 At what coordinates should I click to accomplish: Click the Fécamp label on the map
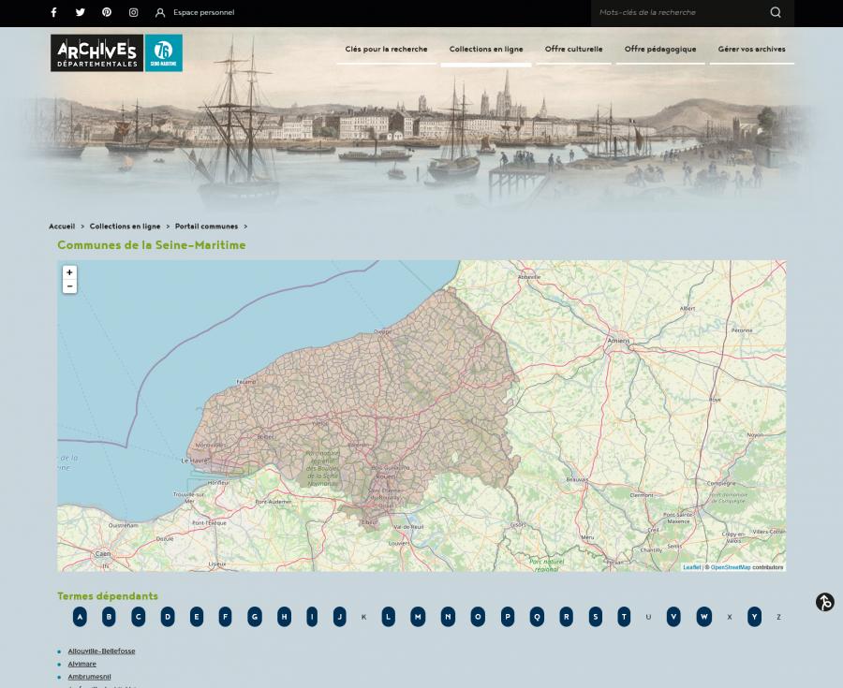(246, 382)
